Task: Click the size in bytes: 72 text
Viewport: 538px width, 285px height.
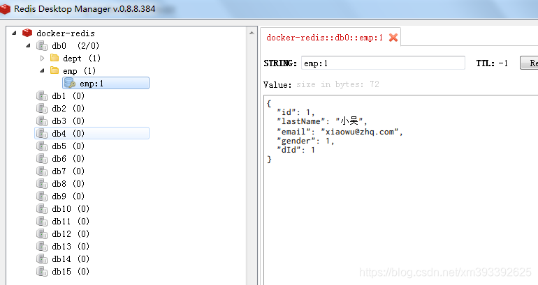Action: (337, 84)
